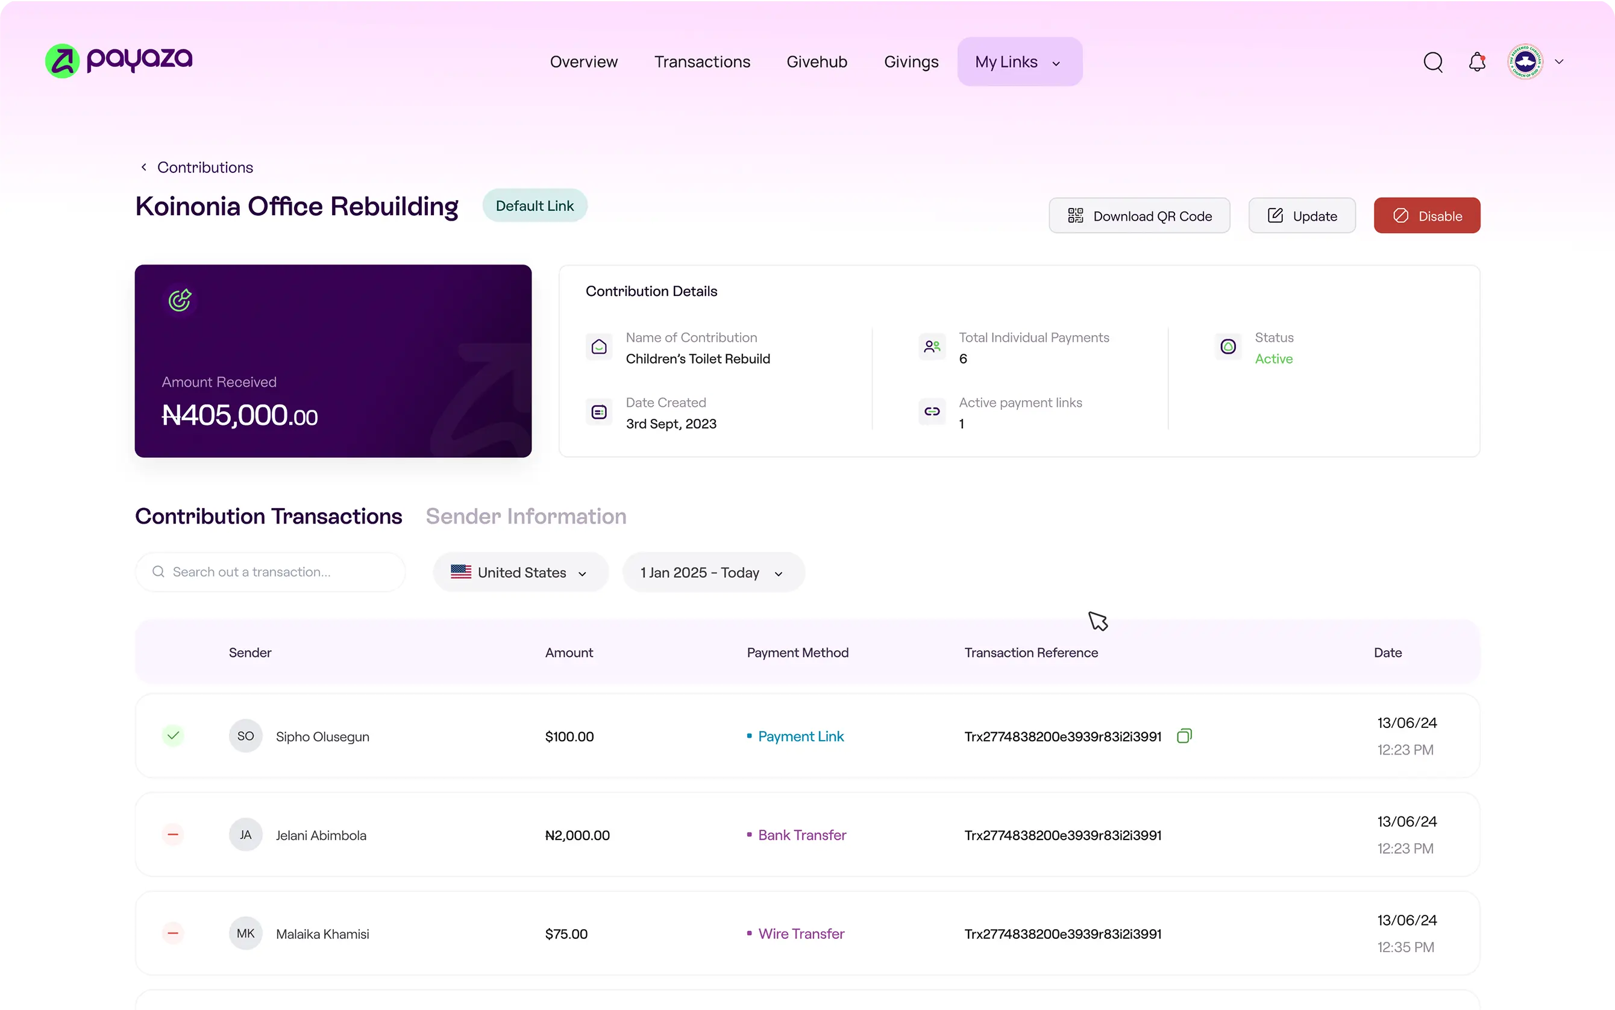The image size is (1615, 1010).
Task: Click Children's Toilet Rebuild name value
Action: pyautogui.click(x=697, y=359)
